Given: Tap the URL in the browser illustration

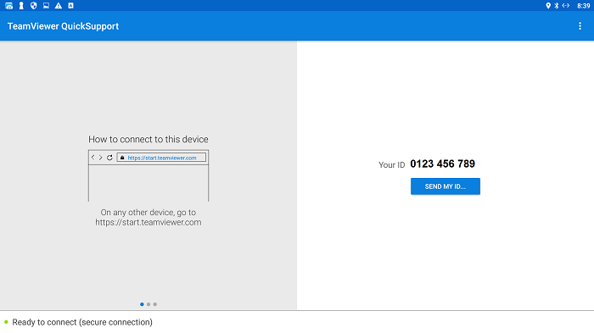Looking at the screenshot, I should pyautogui.click(x=162, y=158).
